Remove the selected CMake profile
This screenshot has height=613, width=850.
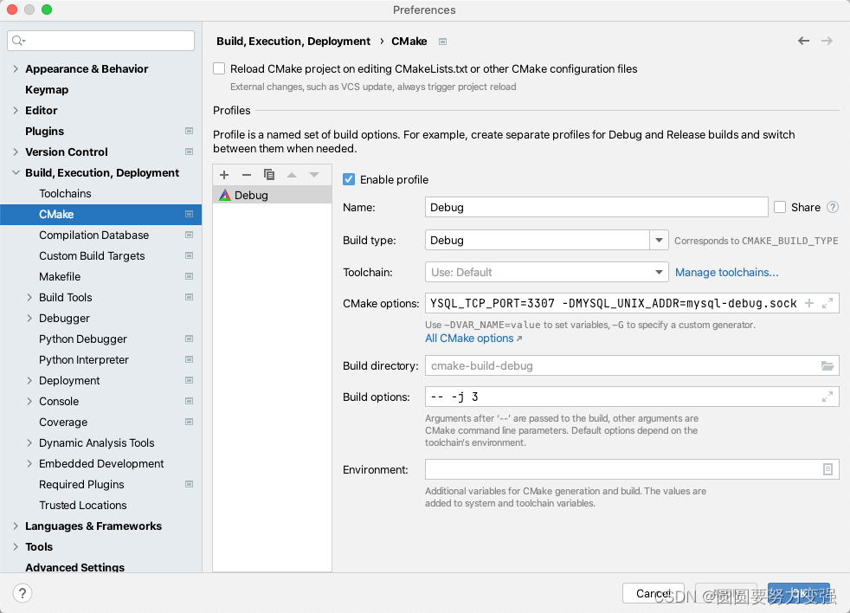(x=247, y=175)
